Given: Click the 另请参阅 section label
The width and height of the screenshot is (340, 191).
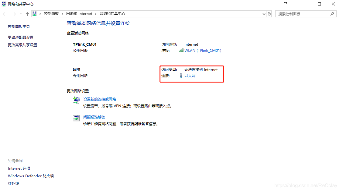Looking at the screenshot, I should click(15, 161).
